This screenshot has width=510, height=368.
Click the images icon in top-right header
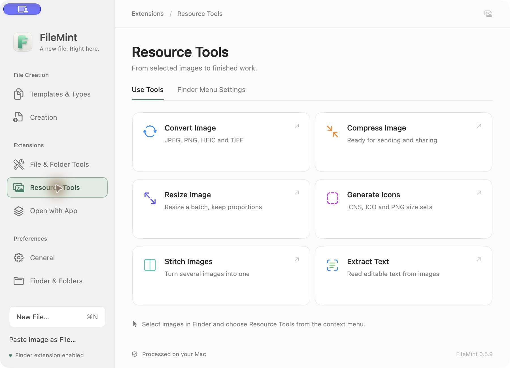coord(488,14)
